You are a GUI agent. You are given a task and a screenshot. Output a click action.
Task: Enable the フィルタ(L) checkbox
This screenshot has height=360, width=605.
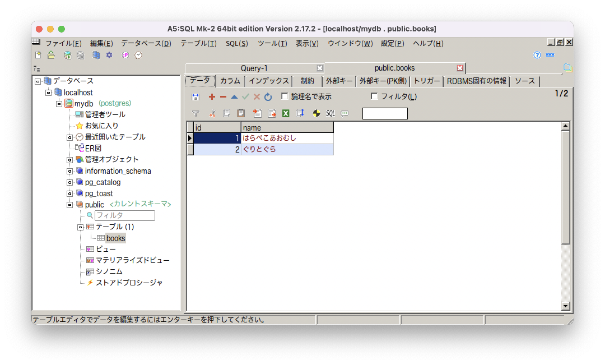374,96
